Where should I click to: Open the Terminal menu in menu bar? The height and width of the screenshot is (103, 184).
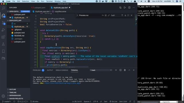[x=49, y=1]
